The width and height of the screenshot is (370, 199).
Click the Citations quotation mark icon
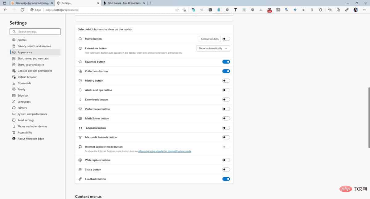click(80, 128)
